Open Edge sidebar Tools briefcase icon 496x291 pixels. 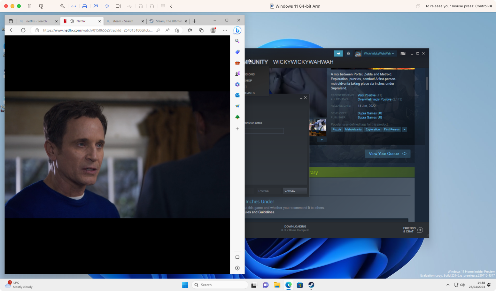[x=237, y=63]
